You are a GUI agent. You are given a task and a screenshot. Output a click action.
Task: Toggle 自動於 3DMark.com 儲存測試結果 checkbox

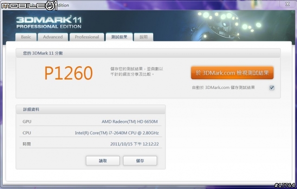point(272,88)
